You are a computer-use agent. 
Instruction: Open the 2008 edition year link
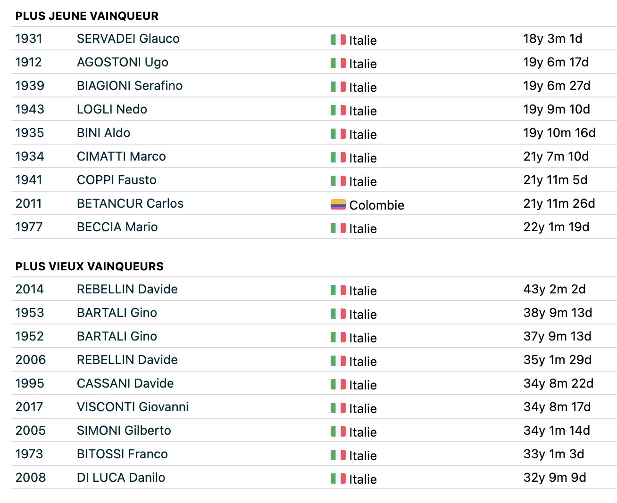coord(30,478)
